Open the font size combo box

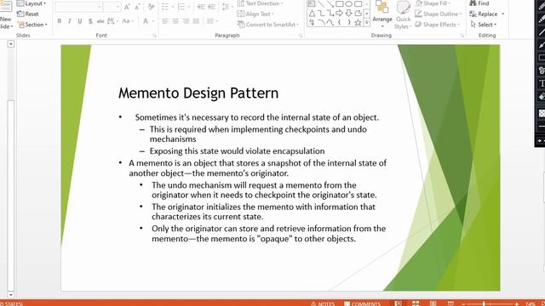[x=112, y=7]
